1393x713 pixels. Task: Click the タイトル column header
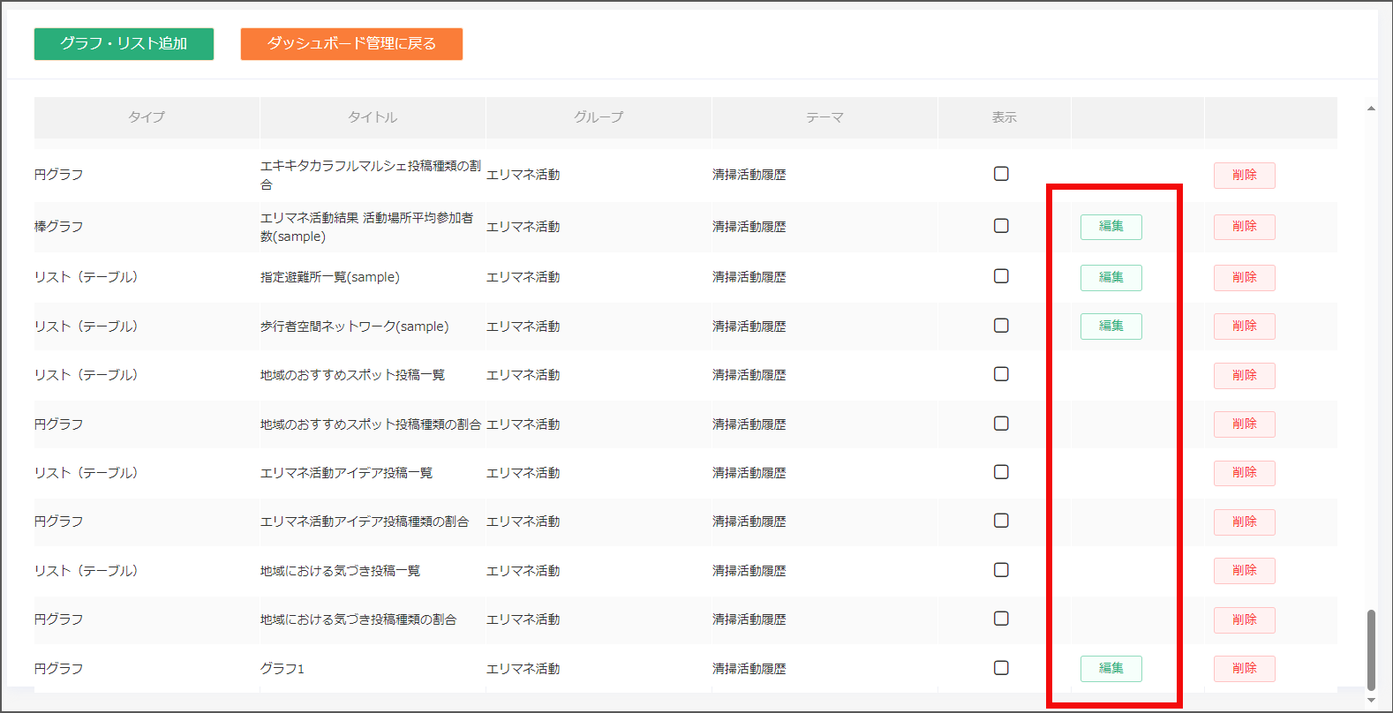tap(373, 117)
